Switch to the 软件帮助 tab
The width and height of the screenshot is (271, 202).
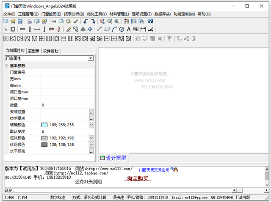click(51, 51)
